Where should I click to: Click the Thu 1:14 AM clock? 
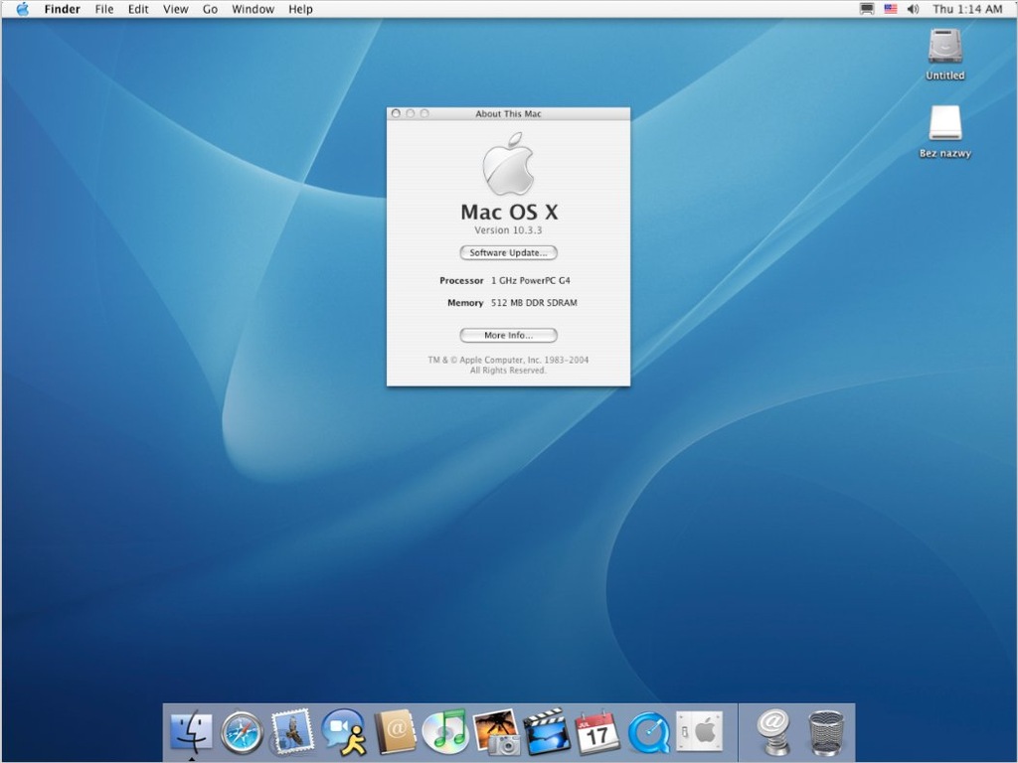[x=967, y=9]
